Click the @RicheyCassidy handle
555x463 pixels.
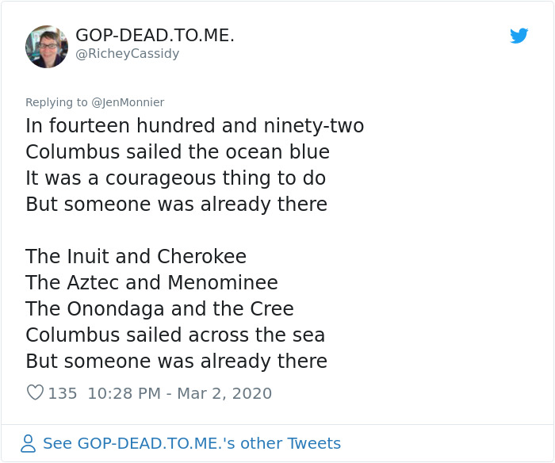pos(127,54)
